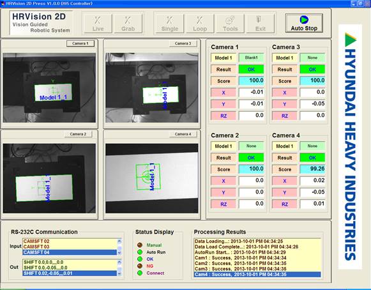Click the green OK status indicator light

pos(140,259)
